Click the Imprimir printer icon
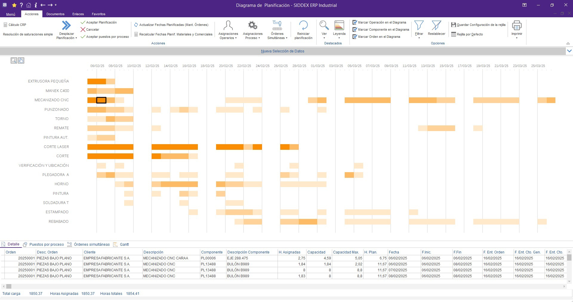573x302 pixels. 517,26
